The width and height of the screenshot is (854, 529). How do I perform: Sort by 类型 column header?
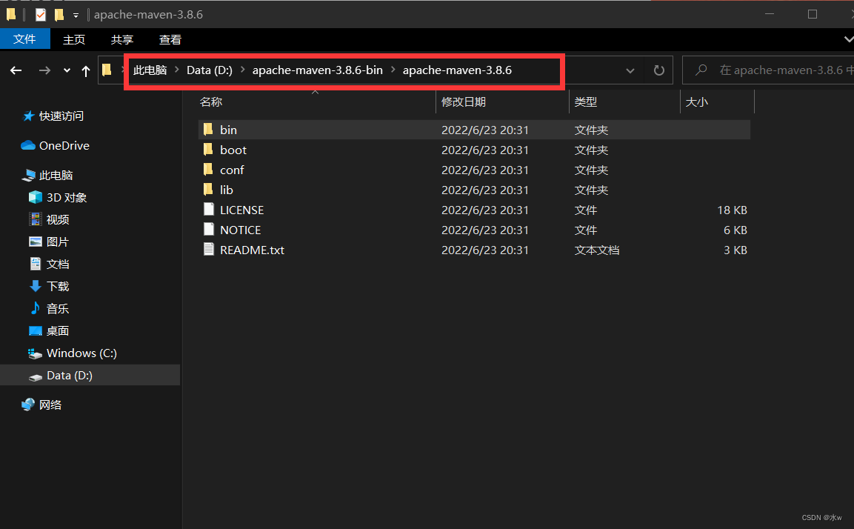click(585, 102)
